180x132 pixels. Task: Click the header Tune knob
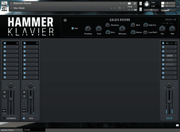[147, 5]
